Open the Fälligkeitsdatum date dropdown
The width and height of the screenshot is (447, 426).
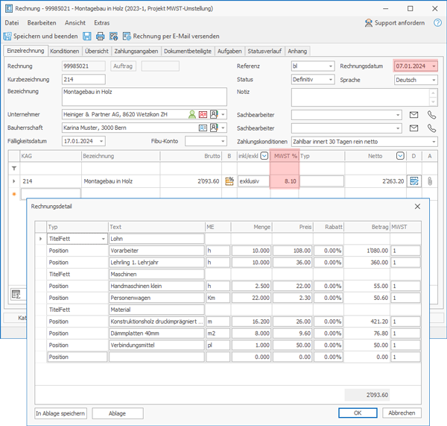pyautogui.click(x=101, y=141)
